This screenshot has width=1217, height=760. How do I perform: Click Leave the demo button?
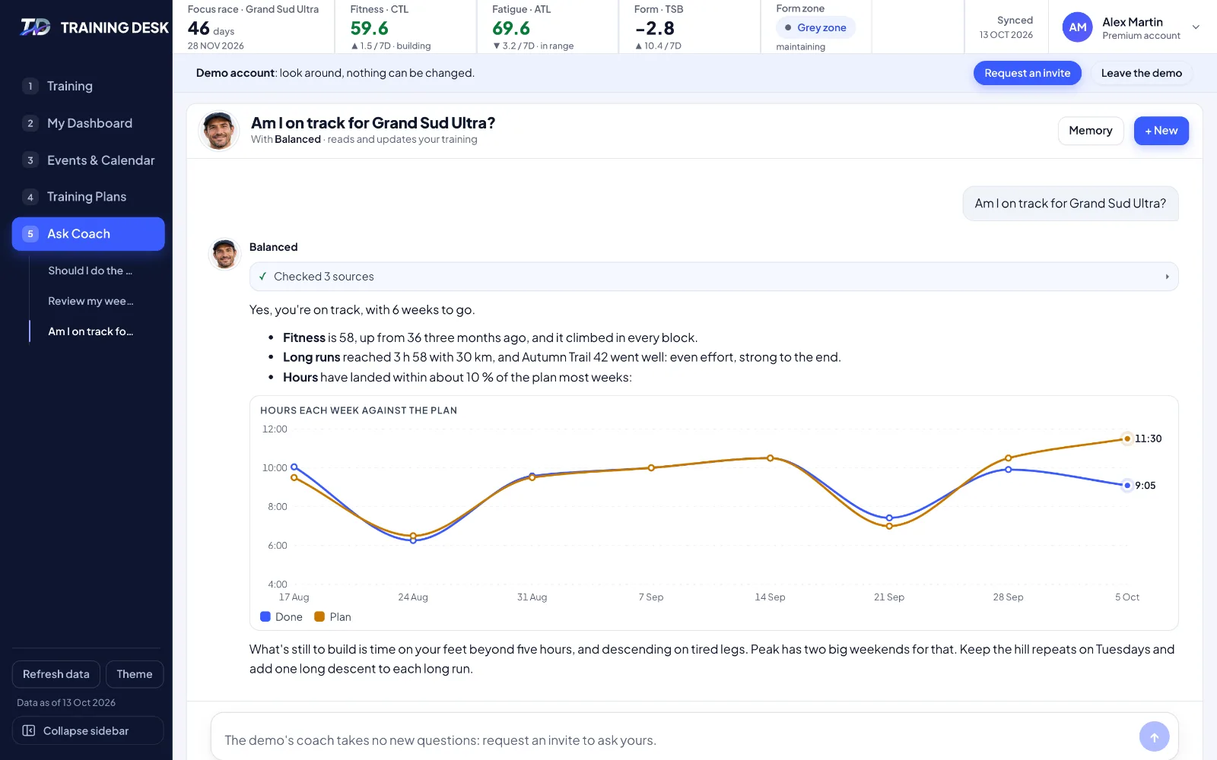(x=1141, y=73)
